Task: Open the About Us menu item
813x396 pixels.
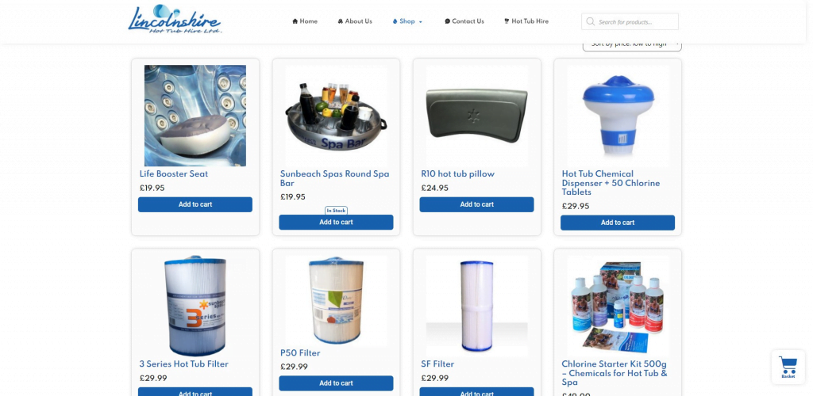Action: tap(355, 21)
